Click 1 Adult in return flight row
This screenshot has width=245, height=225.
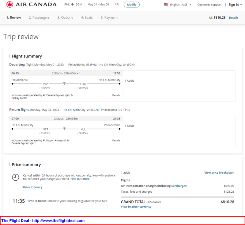[x=129, y=126]
